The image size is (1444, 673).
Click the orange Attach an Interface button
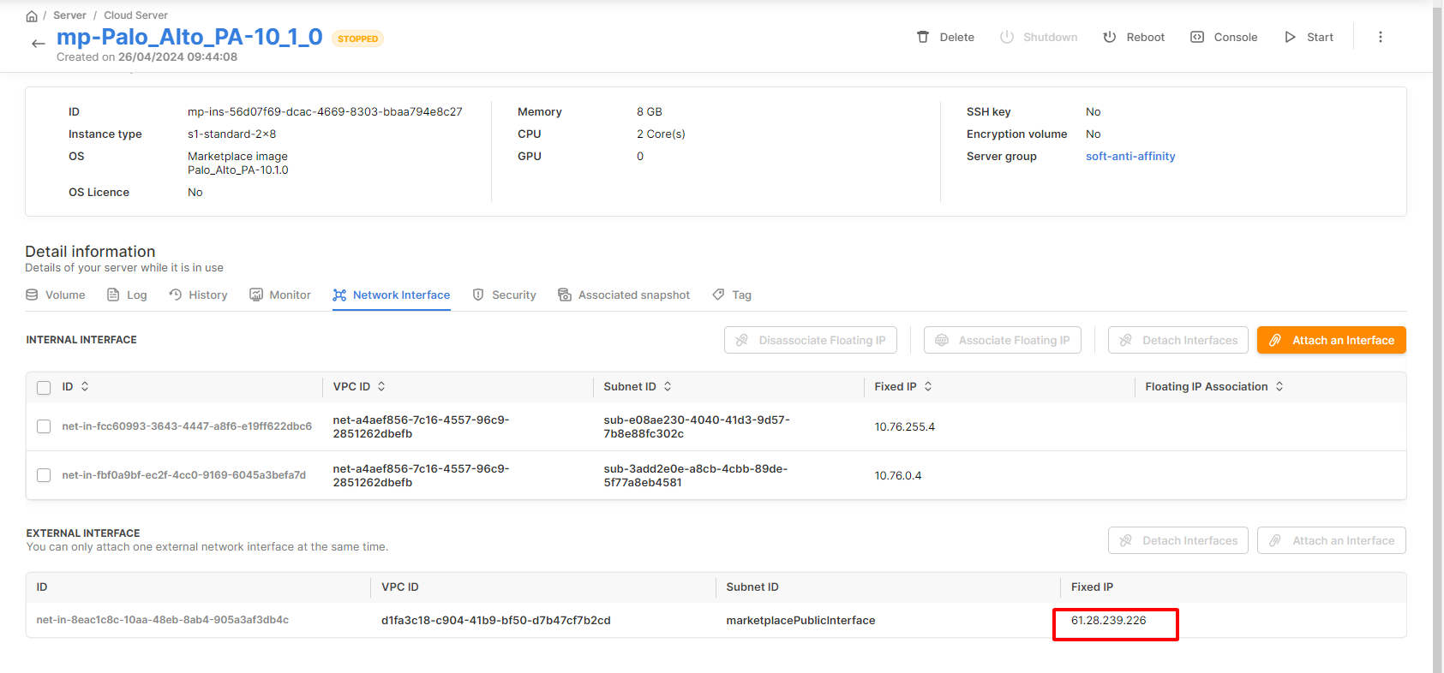1331,340
